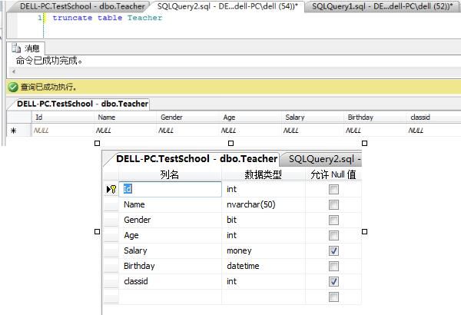The width and height of the screenshot is (461, 315).
Task: Click the int data type of the Id row
Action: tap(264, 189)
